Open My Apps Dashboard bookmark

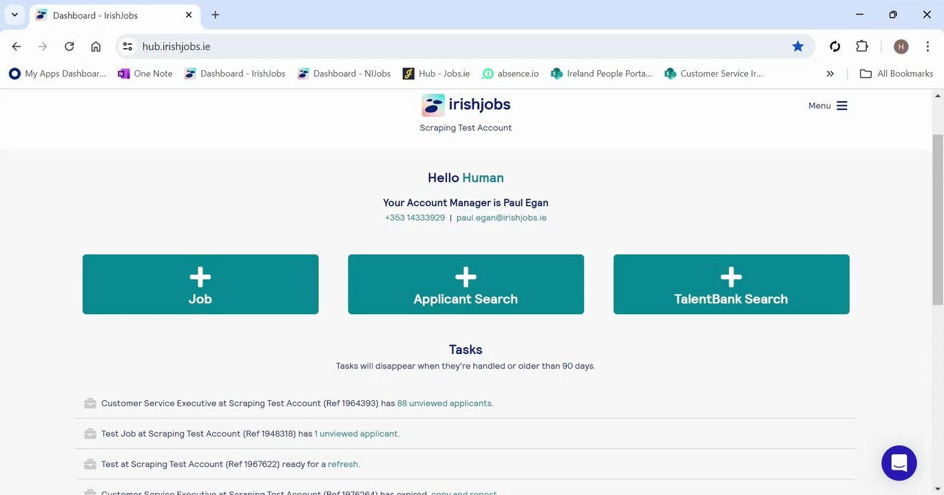tap(58, 74)
